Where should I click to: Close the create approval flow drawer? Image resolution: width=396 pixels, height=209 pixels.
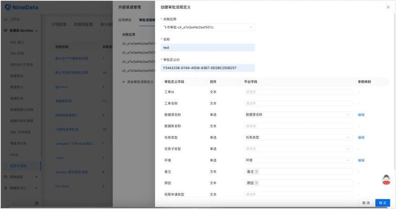coord(388,7)
